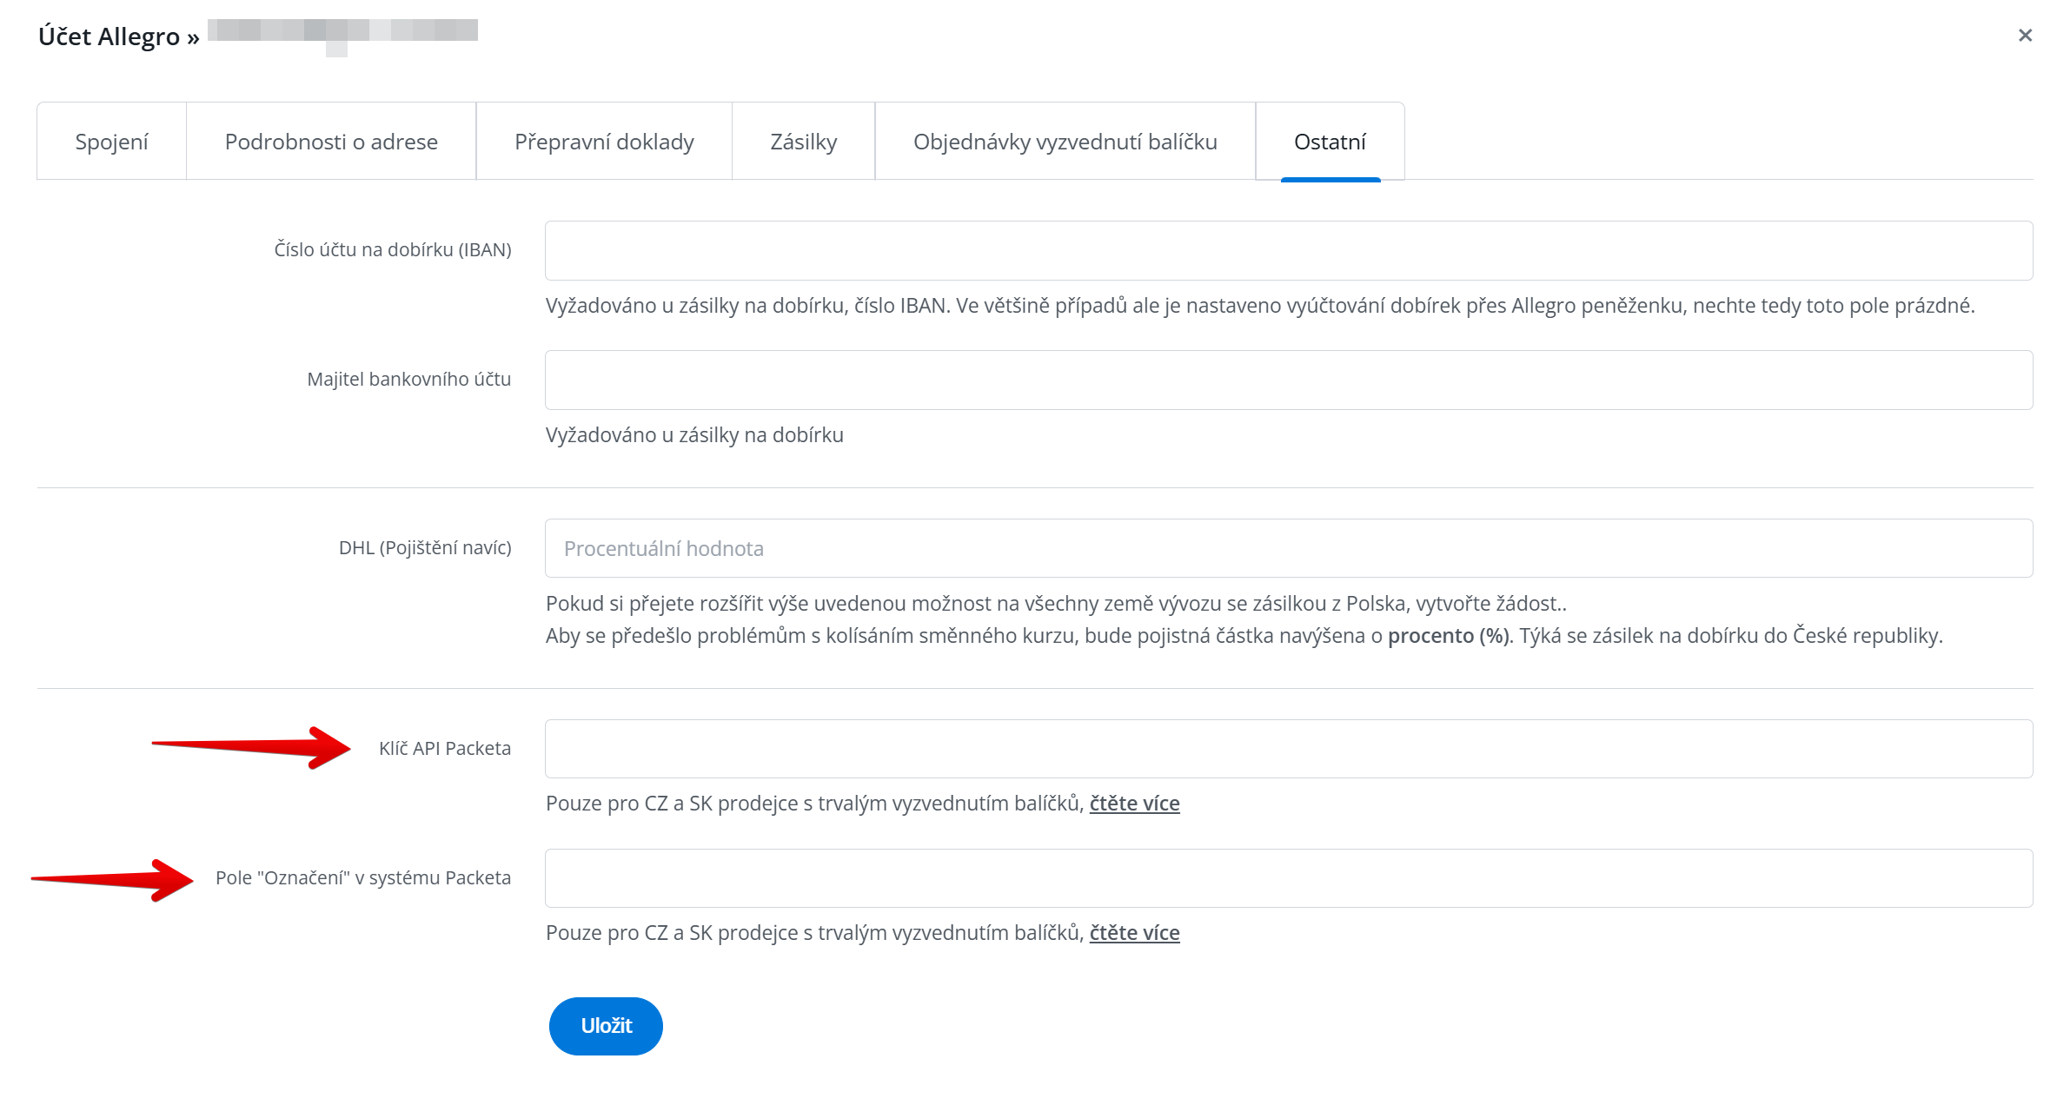
Task: Click the DHL (Pojištění navíc) label
Action: tap(425, 548)
